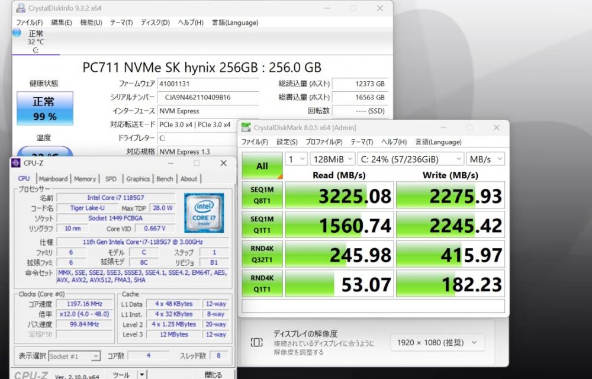Close the CrystalDiskInfo window
Image resolution: width=592 pixels, height=379 pixels.
tap(380, 8)
